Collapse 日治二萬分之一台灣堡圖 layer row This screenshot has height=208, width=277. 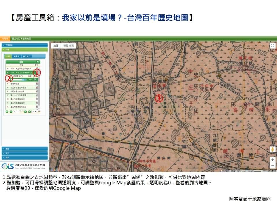tap(8, 73)
